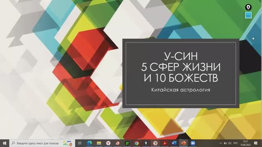The height and width of the screenshot is (147, 262).
Task: Open the clock and date showing 13:27
Action: 246,143
